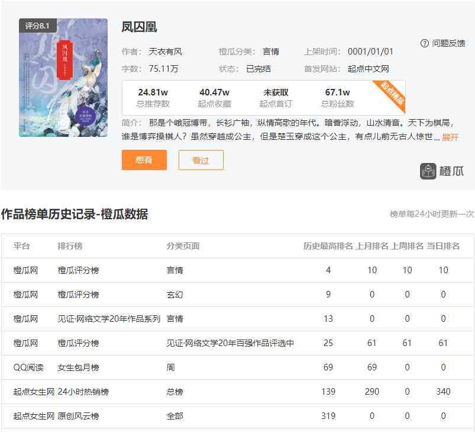Viewport: 475px width, 432px height.
Task: Click highest rank 139 for 24小时热销榜
Action: point(328,392)
